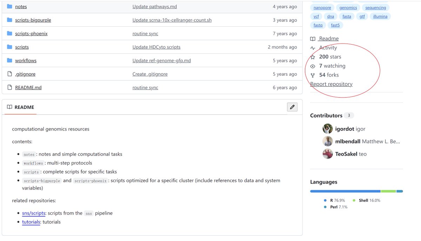
Task: Select the README tab
Action: coord(20,107)
